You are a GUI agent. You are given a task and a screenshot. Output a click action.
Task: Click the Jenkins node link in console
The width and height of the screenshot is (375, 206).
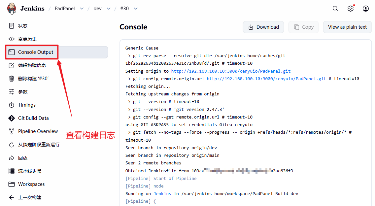click(162, 193)
